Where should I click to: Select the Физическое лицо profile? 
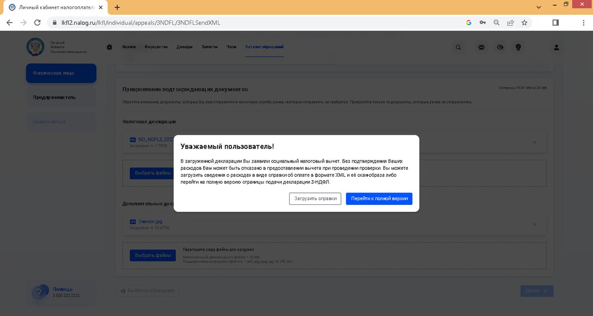61,73
